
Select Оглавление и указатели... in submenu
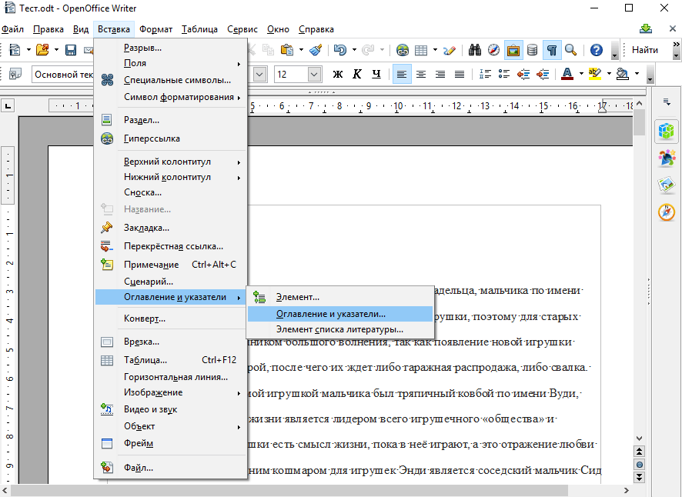point(331,314)
